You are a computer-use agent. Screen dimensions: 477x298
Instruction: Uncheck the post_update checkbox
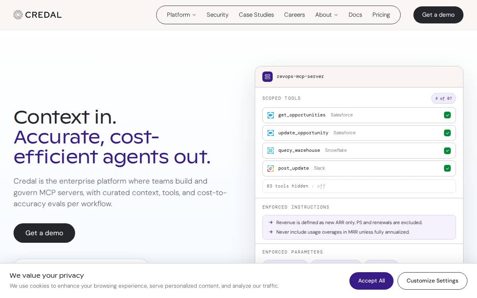tap(447, 168)
